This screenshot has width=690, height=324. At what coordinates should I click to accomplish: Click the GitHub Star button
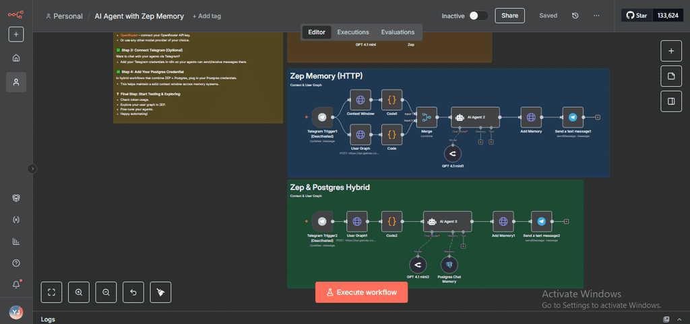[x=635, y=15]
